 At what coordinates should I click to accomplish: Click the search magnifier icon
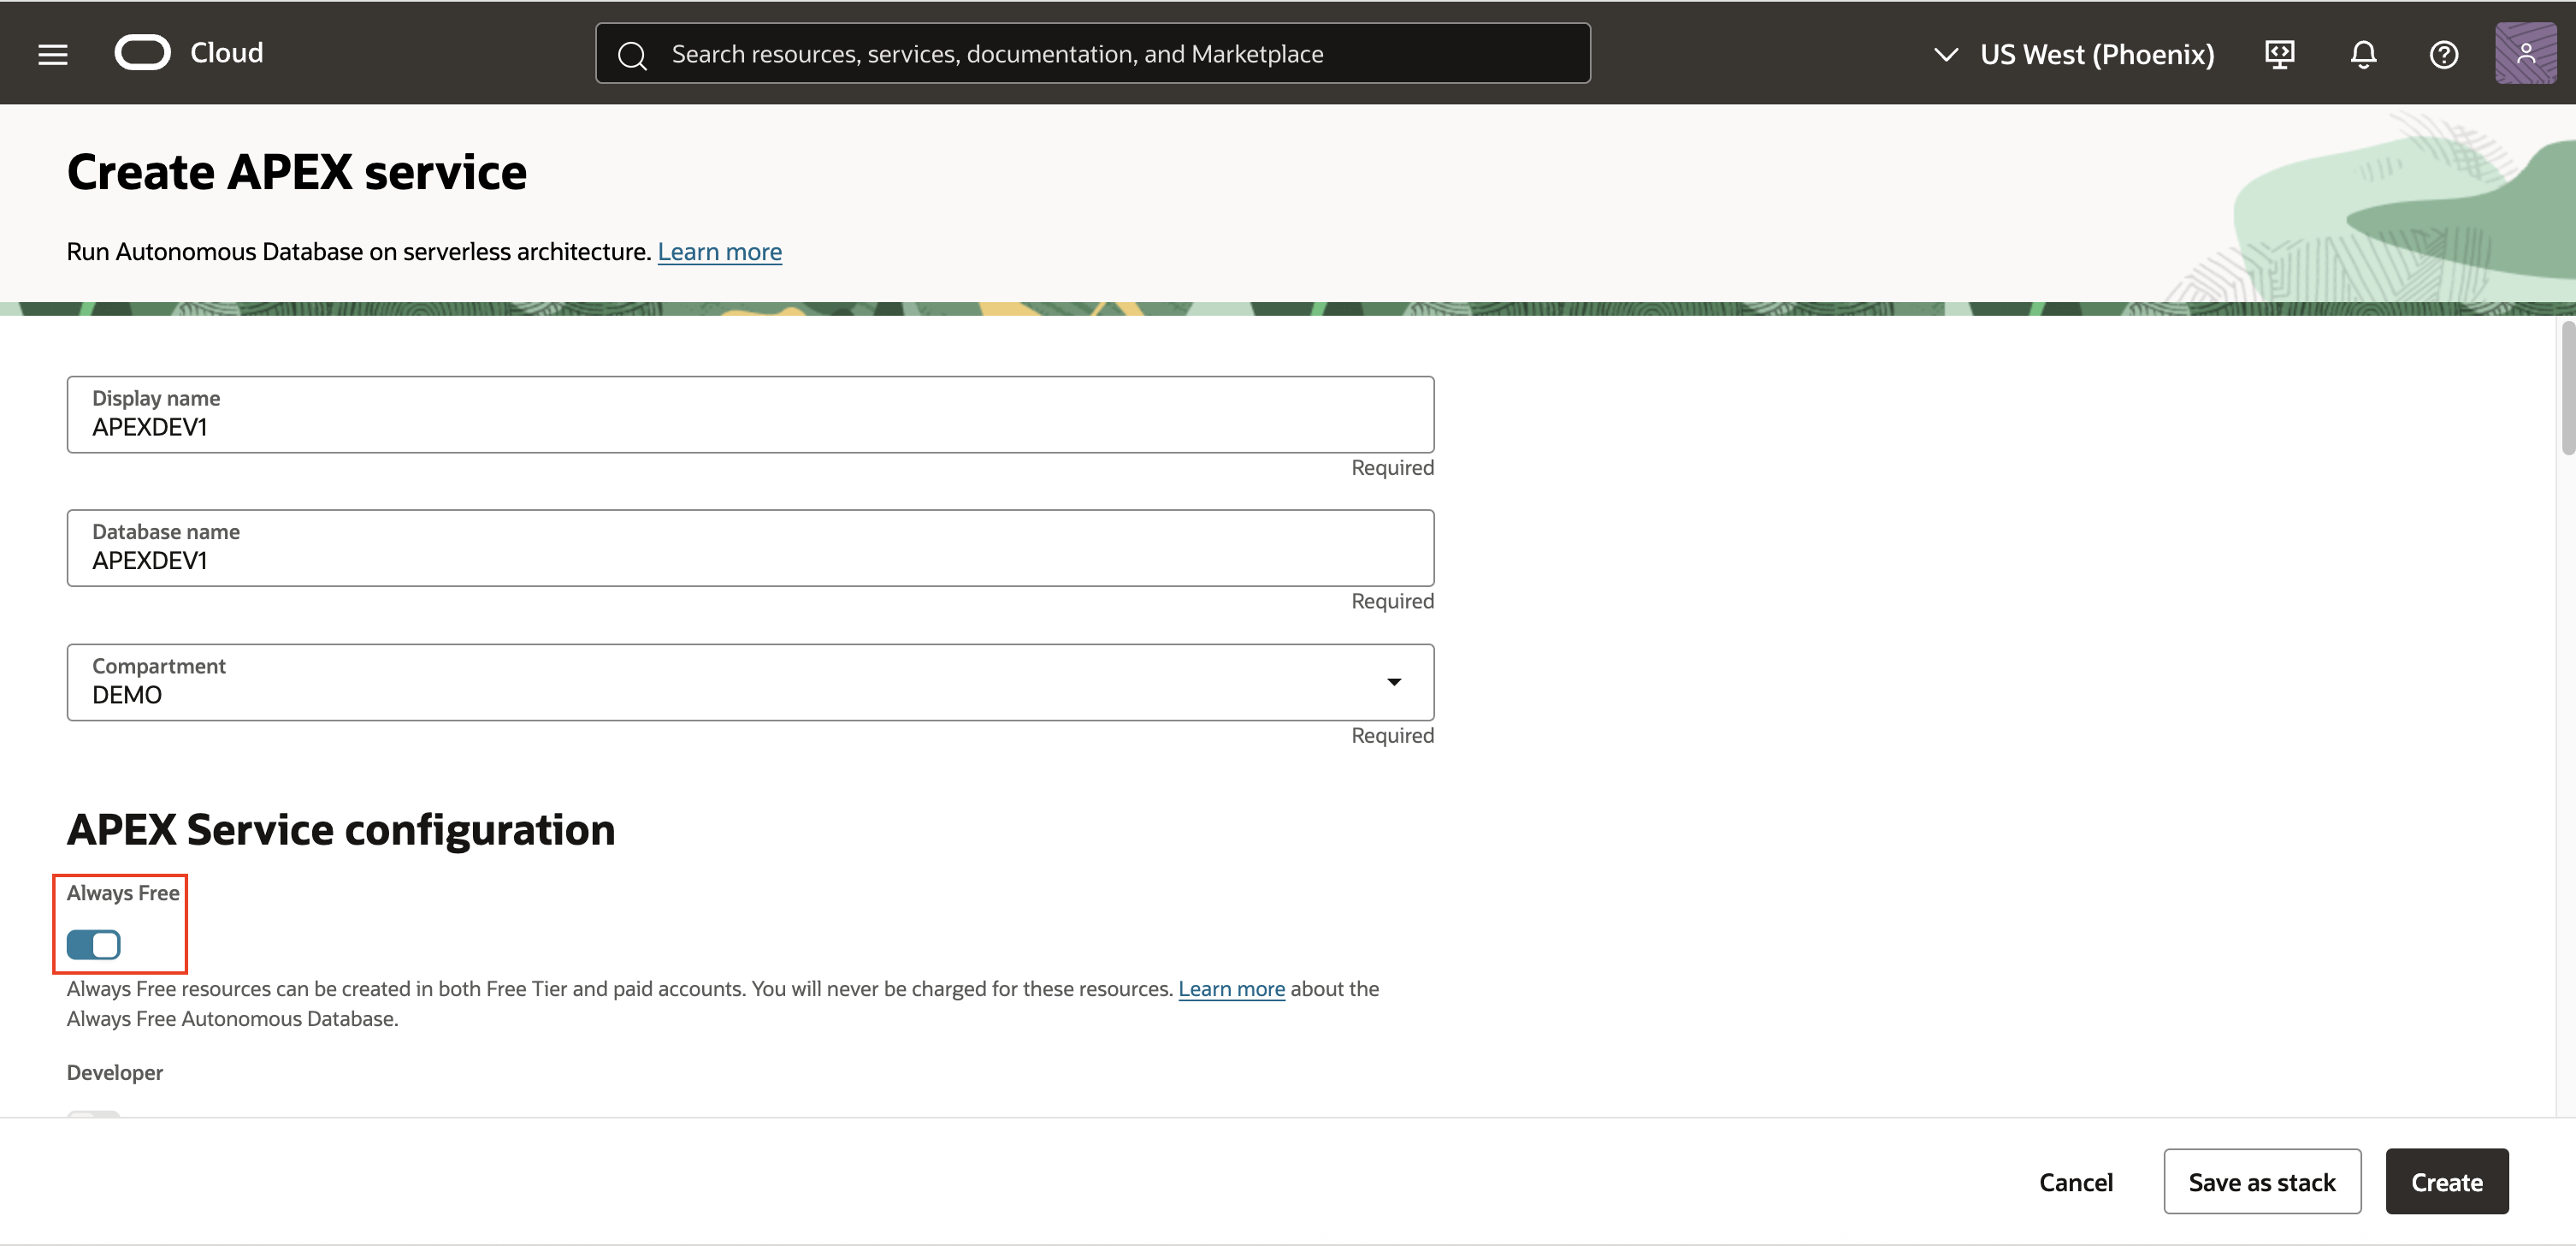[631, 55]
